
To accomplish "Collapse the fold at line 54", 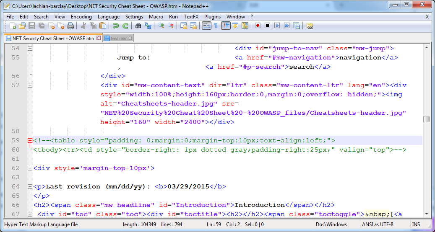I will click(30, 49).
